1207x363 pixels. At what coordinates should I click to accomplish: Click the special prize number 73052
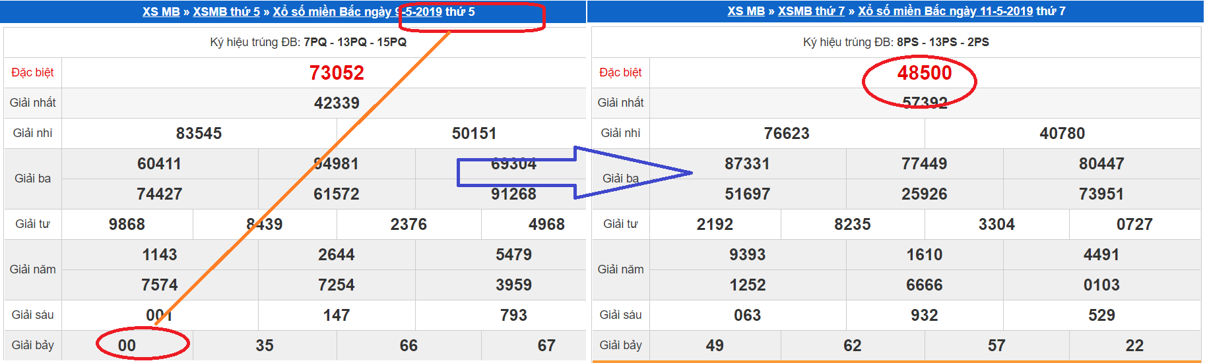[337, 73]
